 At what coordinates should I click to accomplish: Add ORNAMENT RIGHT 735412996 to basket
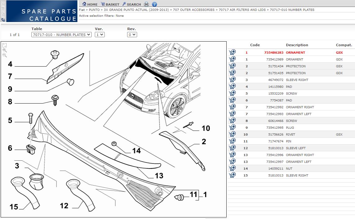232,154
